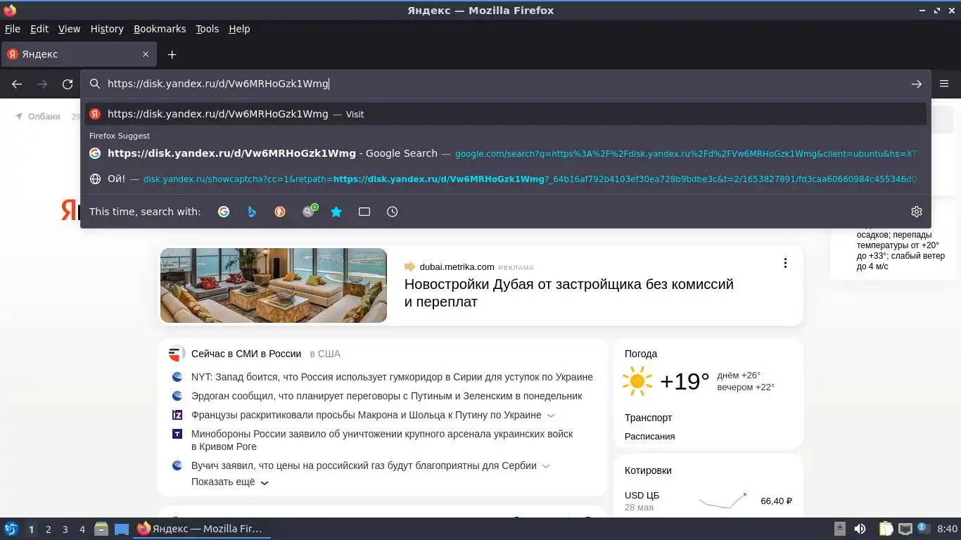The width and height of the screenshot is (961, 540).
Task: Open a new tab with plus button
Action: 172,54
